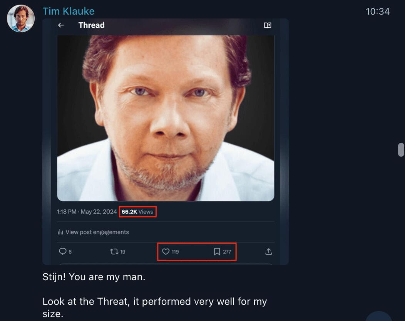Image resolution: width=405 pixels, height=321 pixels.
Task: Click the back arrow in Thread header
Action: [61, 25]
